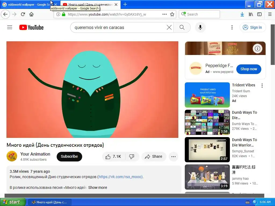This screenshot has width=275, height=206.
Task: Expand hidden tray icons arrow
Action: click(255, 202)
